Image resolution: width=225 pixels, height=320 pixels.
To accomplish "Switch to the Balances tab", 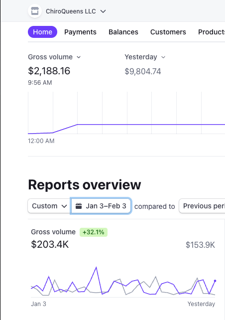I will pos(123,32).
